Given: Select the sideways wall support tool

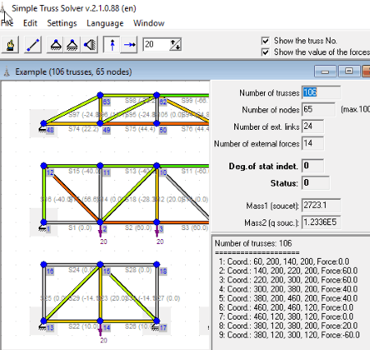Looking at the screenshot, I should click(x=90, y=44).
